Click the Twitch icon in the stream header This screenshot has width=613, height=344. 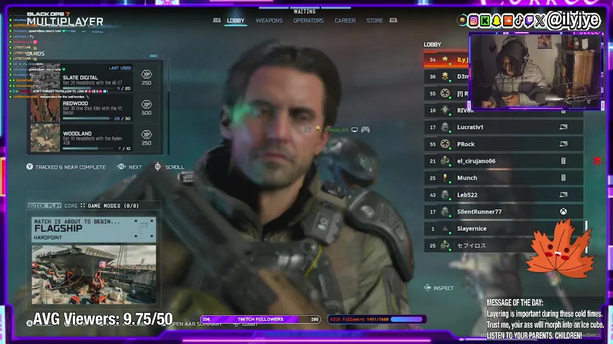530,21
